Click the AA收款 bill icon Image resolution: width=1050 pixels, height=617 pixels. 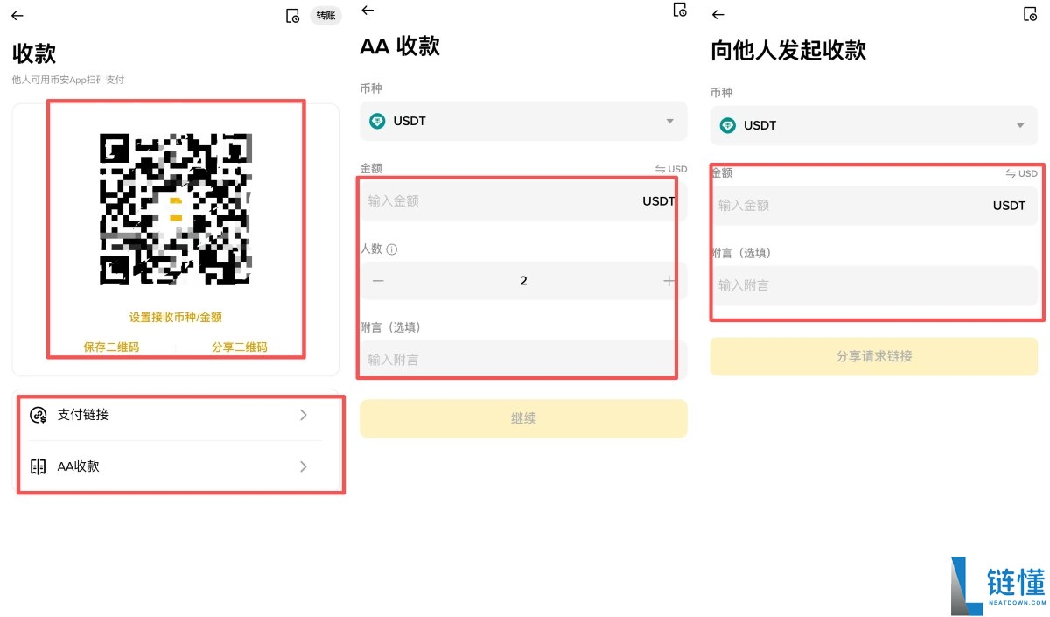[38, 466]
